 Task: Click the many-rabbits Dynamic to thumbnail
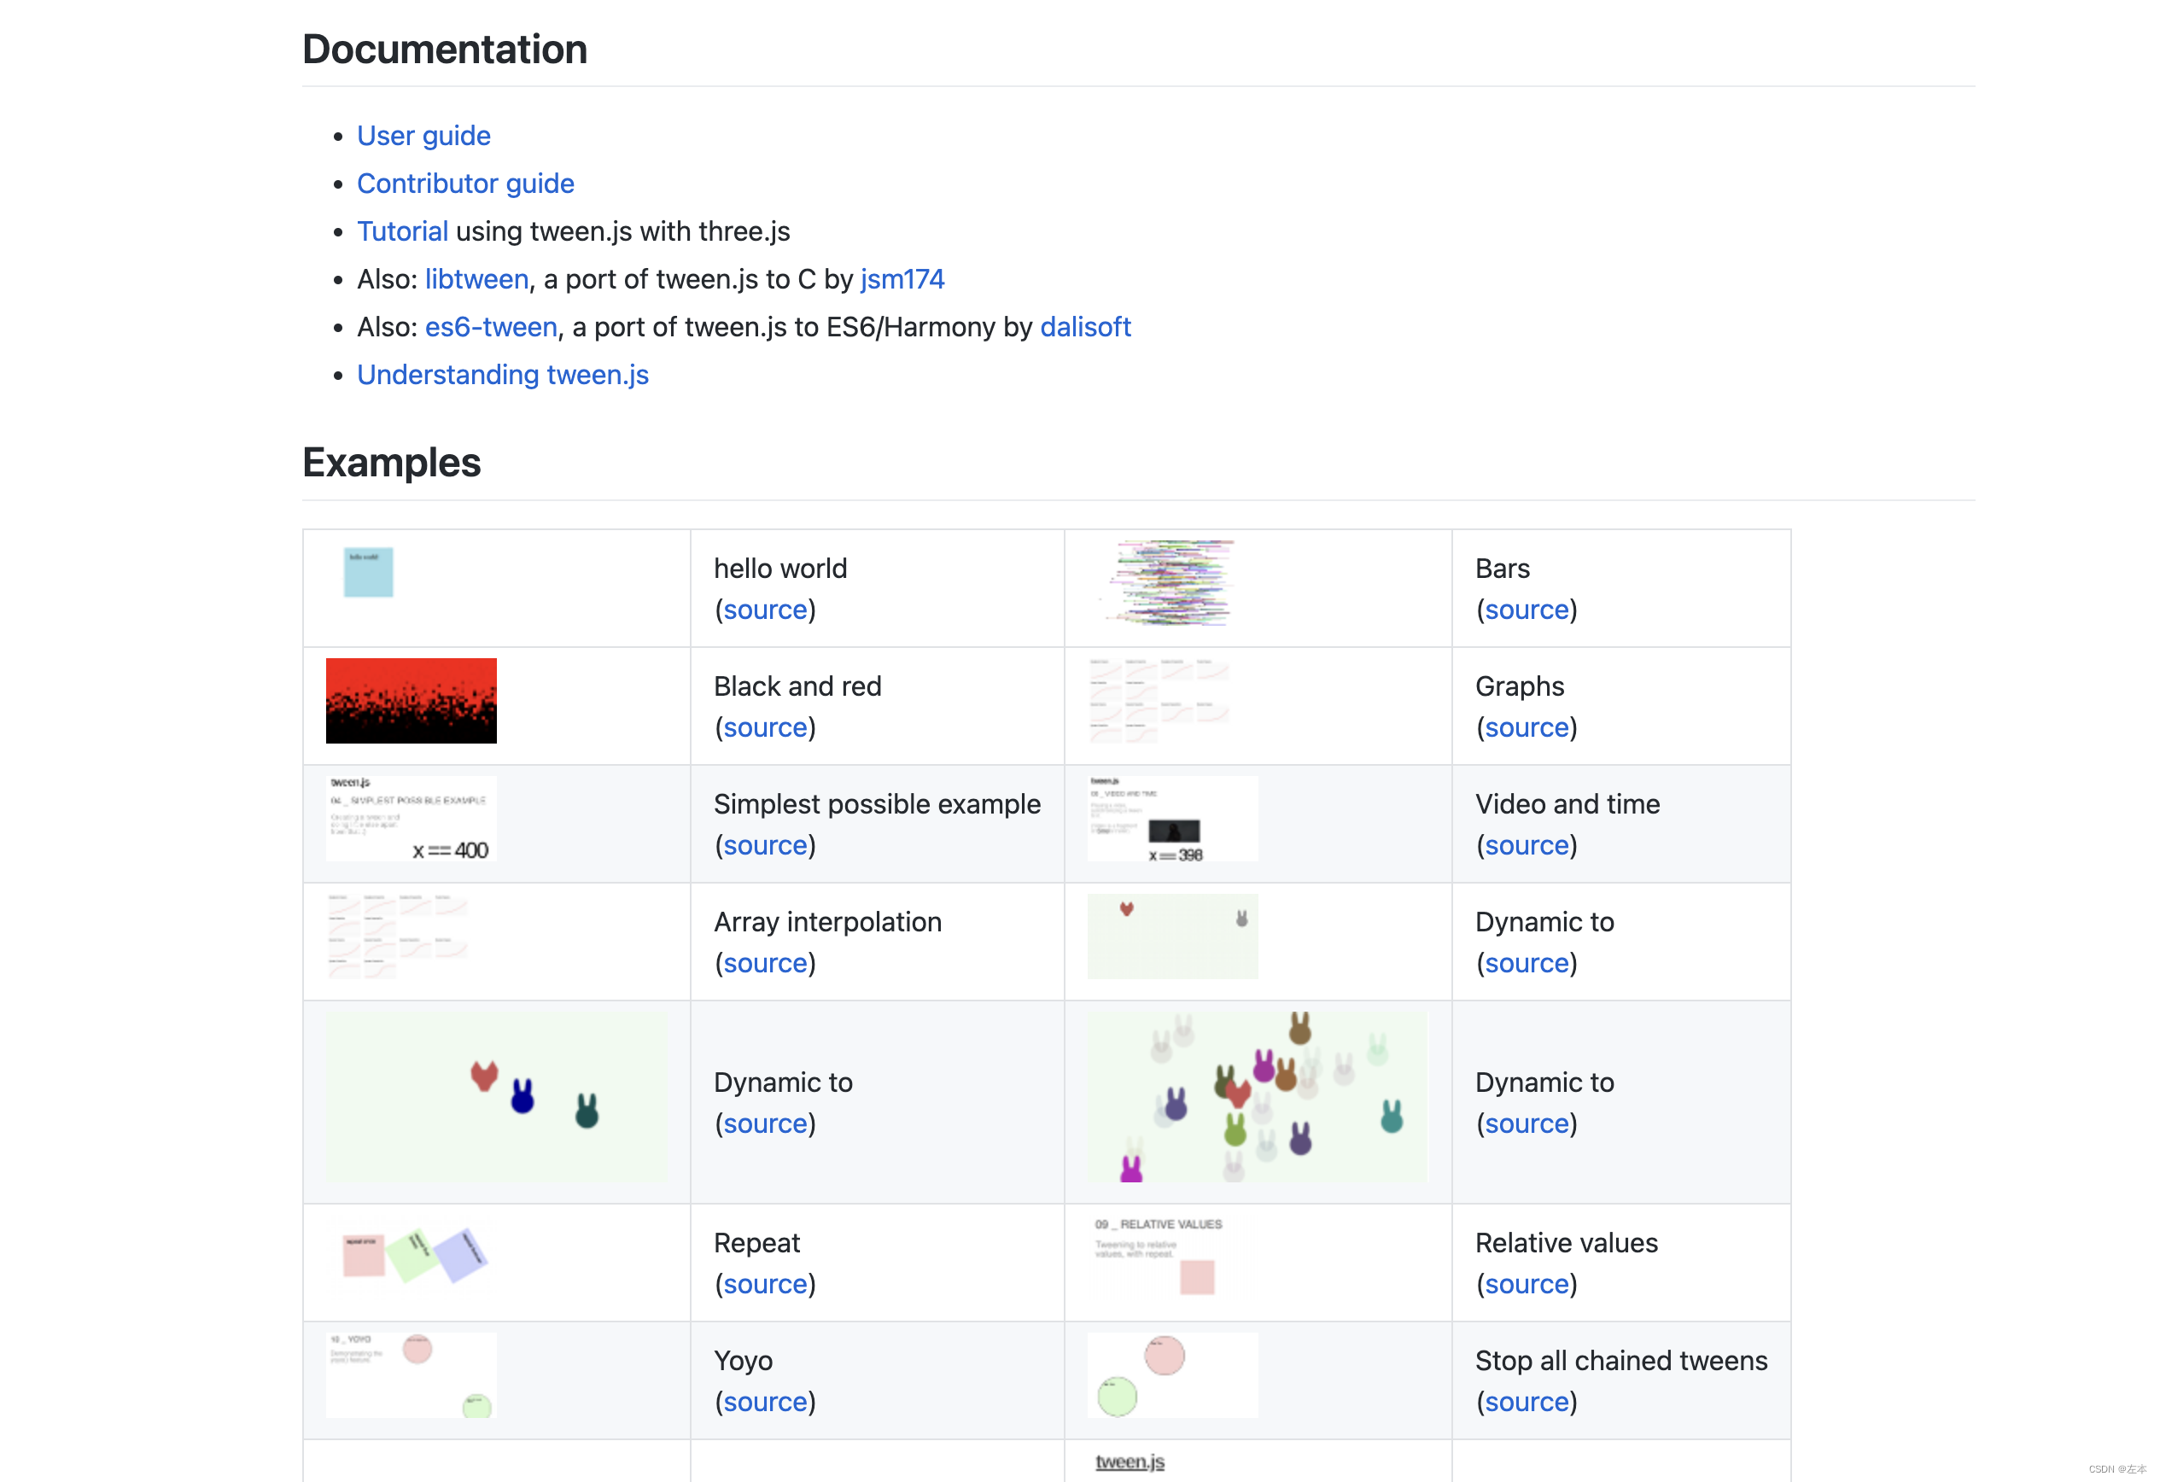coord(1257,1097)
